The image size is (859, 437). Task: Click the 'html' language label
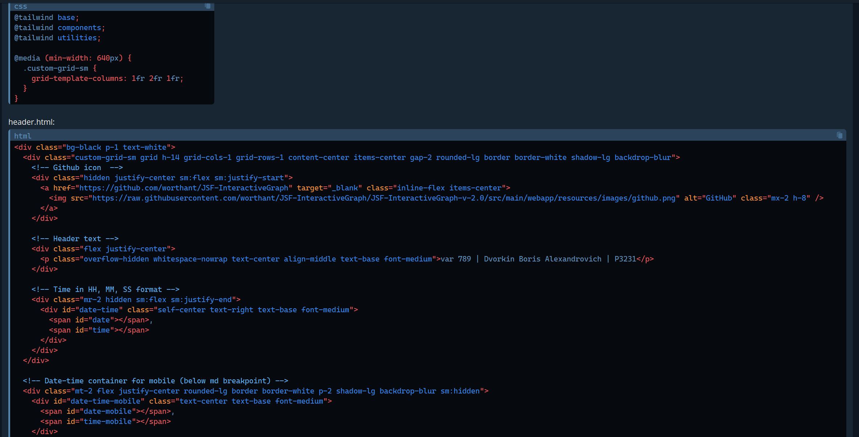coord(22,136)
